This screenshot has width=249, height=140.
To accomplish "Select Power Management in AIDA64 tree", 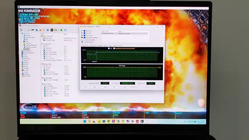I will click(x=31, y=45).
